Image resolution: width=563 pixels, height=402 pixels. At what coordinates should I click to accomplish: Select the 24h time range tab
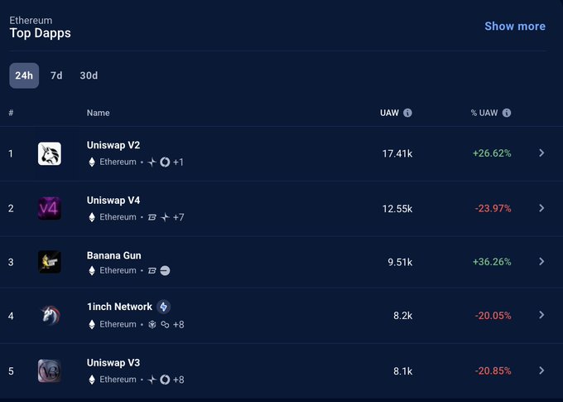(24, 75)
